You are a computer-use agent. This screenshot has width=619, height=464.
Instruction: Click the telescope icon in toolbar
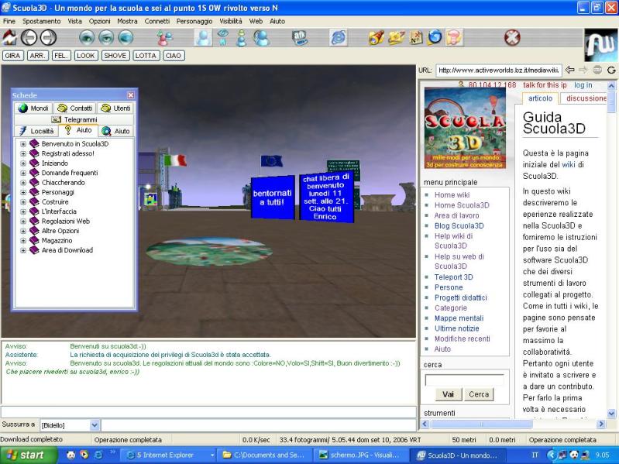point(377,37)
